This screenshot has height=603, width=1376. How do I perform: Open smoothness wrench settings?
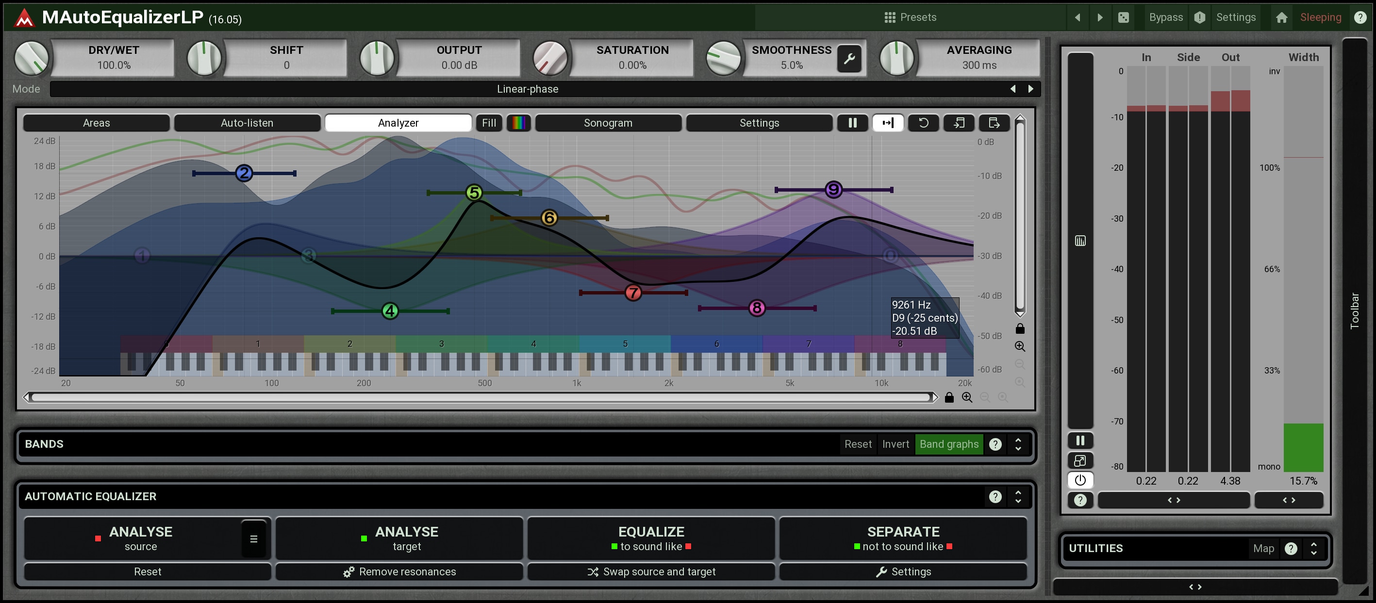(x=849, y=58)
